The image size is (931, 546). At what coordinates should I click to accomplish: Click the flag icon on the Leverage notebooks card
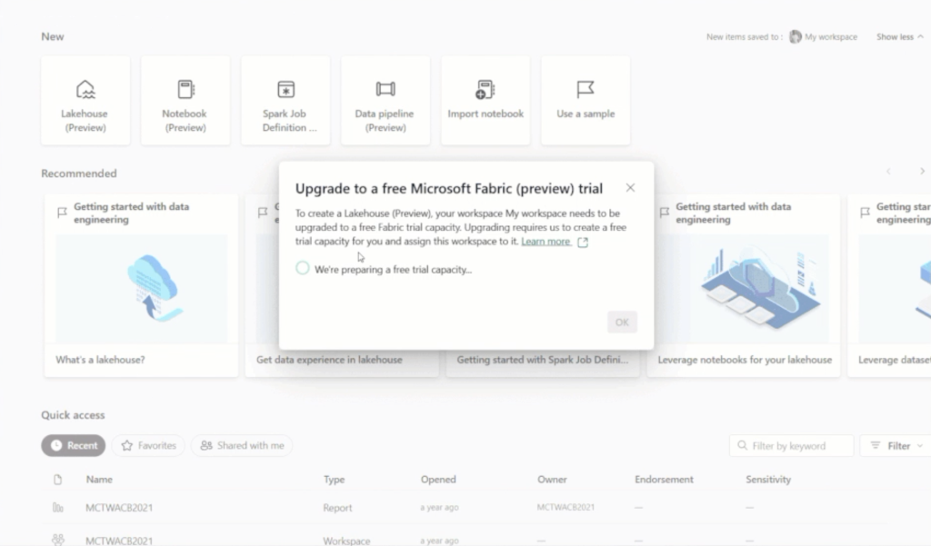[664, 213]
